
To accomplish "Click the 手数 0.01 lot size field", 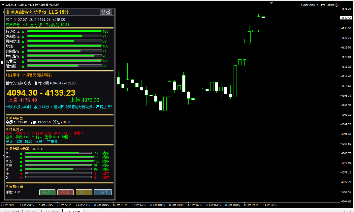I will 14,192.
